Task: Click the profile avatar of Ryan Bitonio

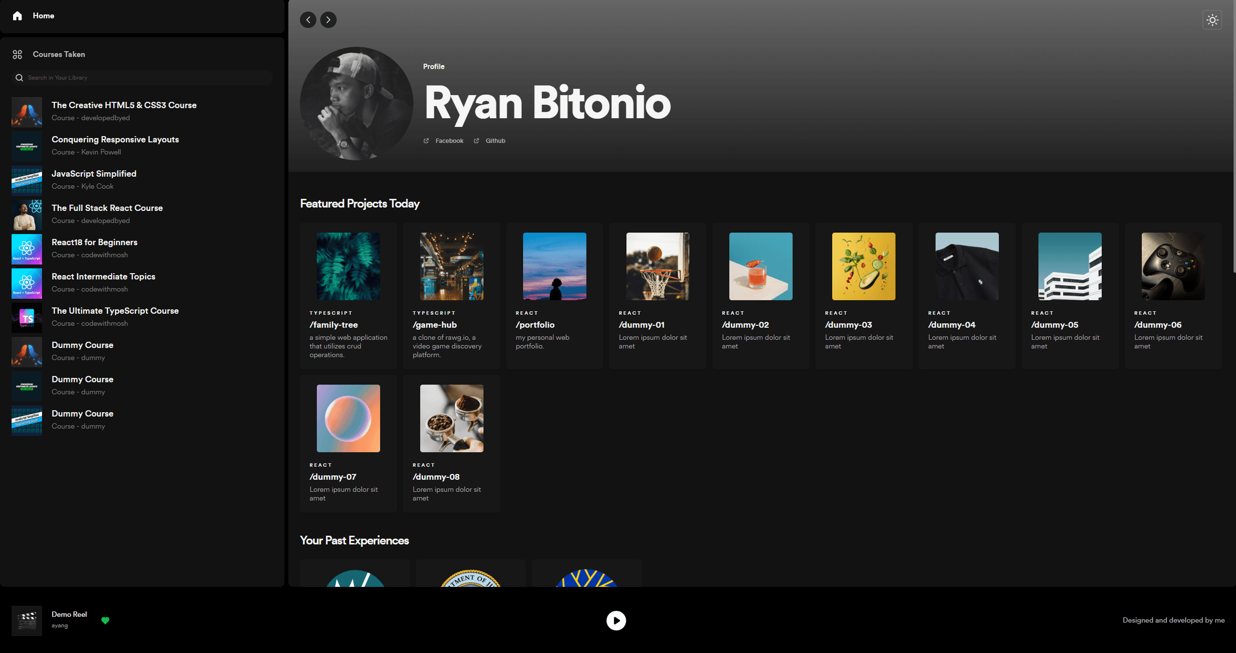Action: [356, 102]
